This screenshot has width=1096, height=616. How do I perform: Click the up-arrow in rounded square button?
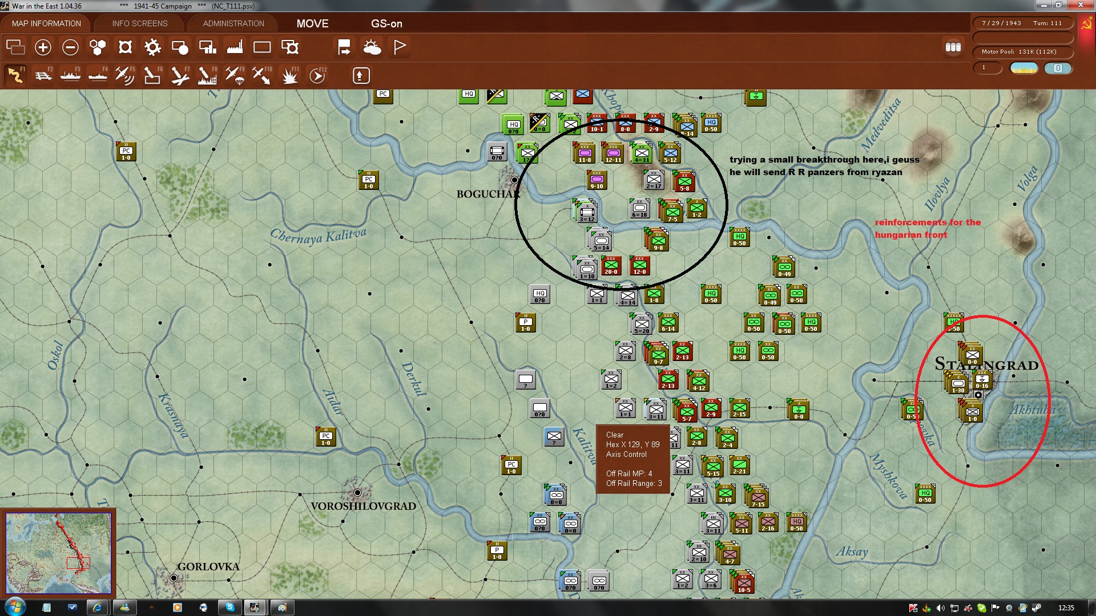click(x=361, y=75)
